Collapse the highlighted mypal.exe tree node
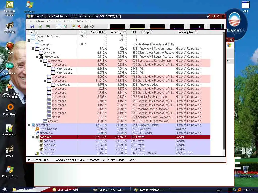 click(33, 137)
